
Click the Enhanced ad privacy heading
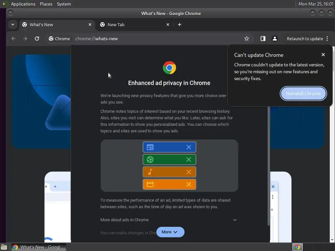coord(169,83)
